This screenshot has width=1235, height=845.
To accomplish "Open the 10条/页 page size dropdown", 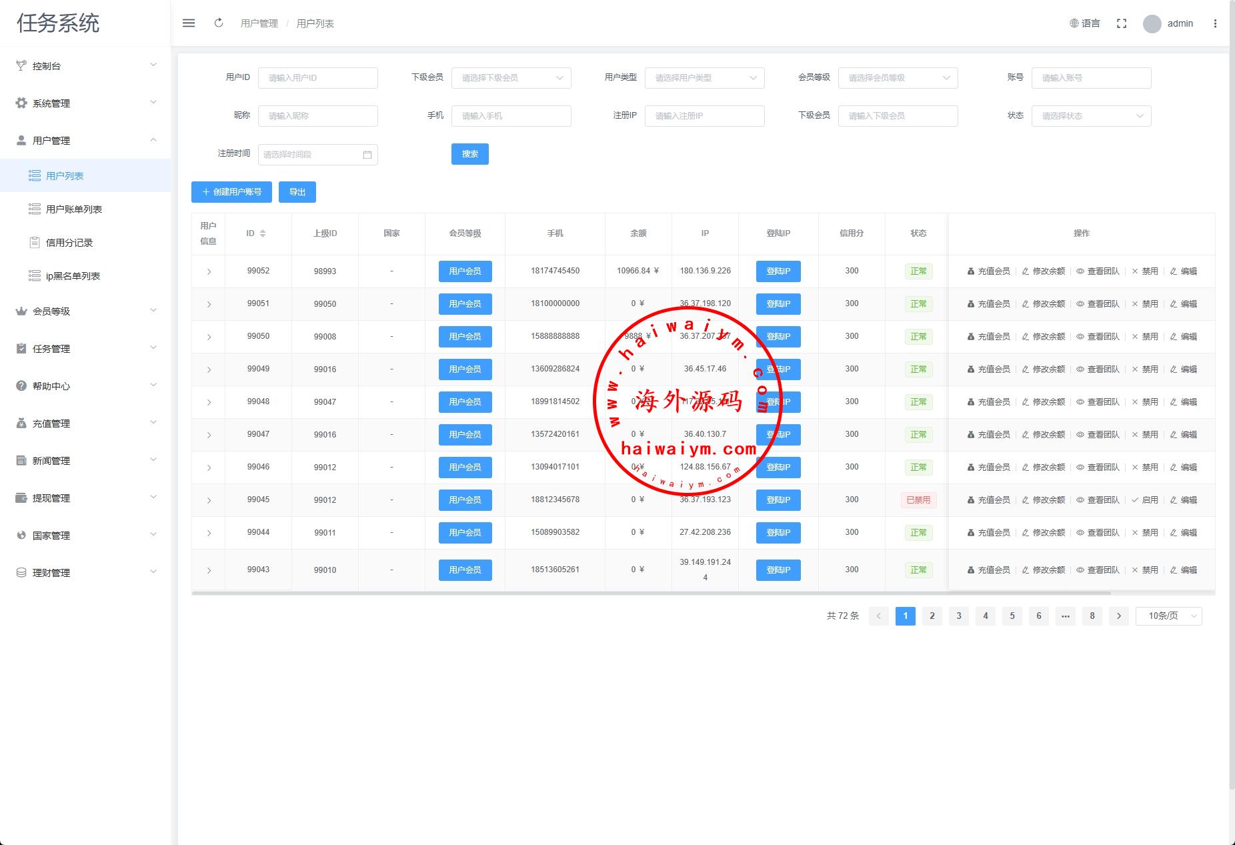I will tap(1168, 616).
